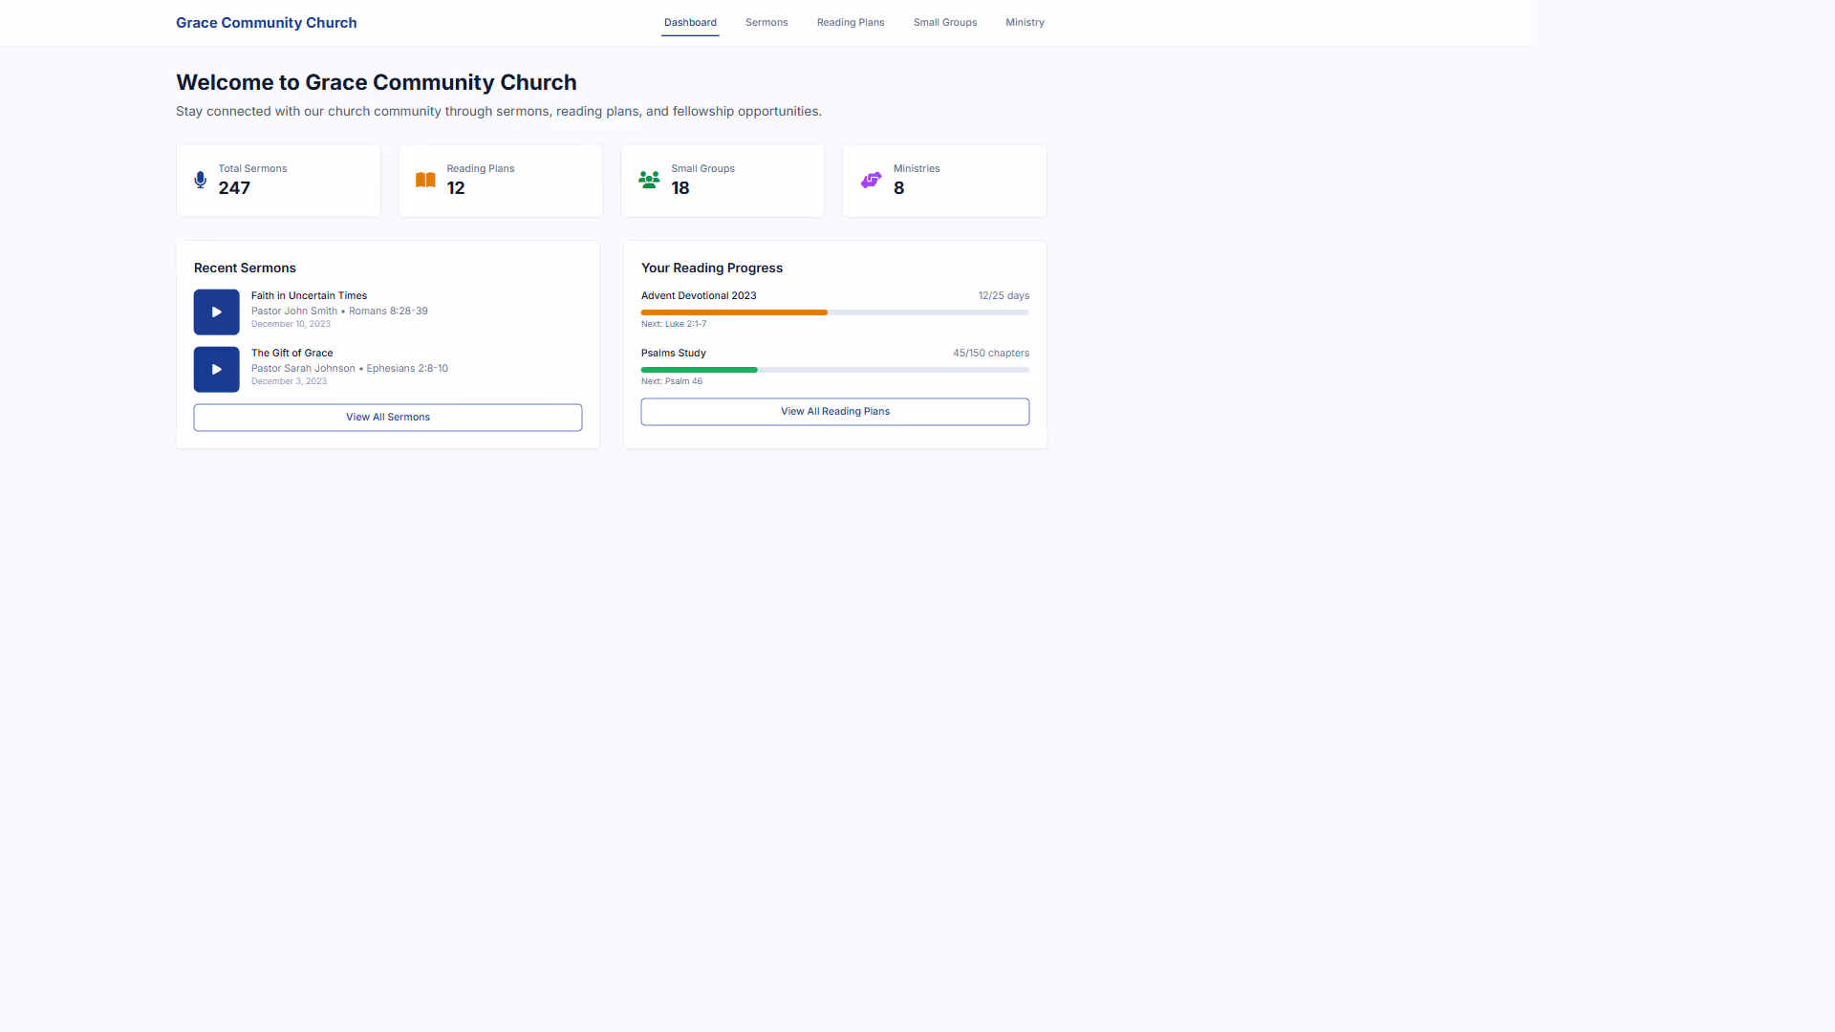Click the View All Reading Plans button
The height and width of the screenshot is (1032, 1835).
(x=834, y=411)
